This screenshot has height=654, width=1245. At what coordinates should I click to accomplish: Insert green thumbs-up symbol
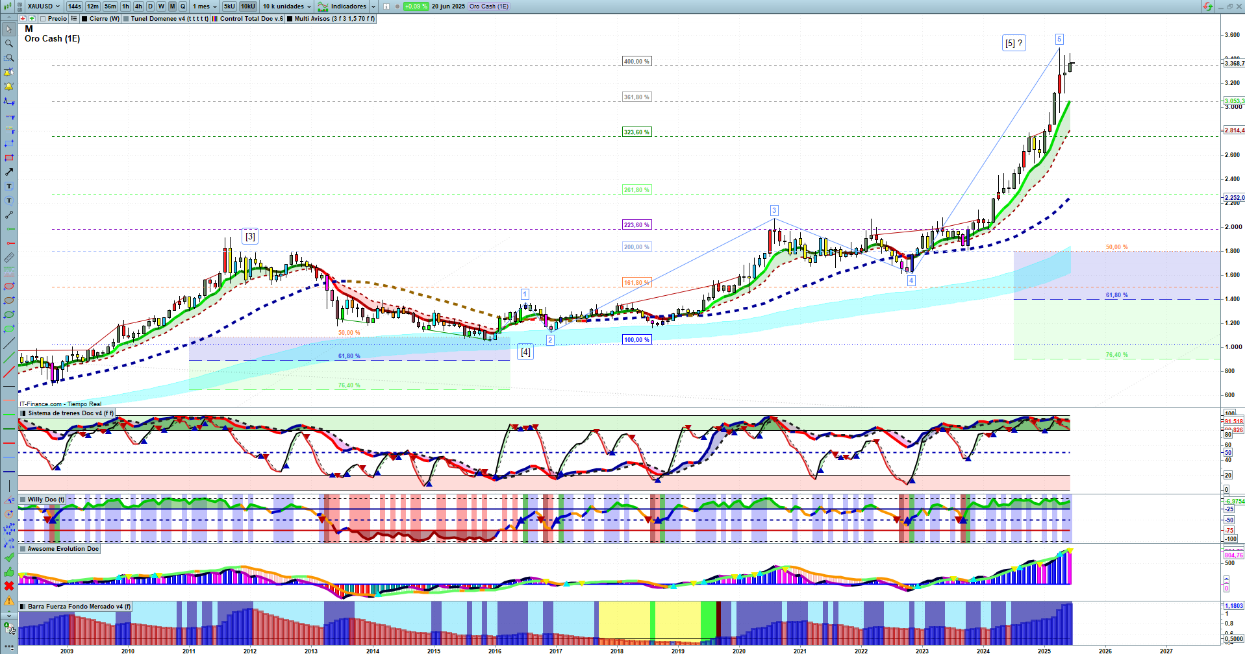click(x=8, y=572)
